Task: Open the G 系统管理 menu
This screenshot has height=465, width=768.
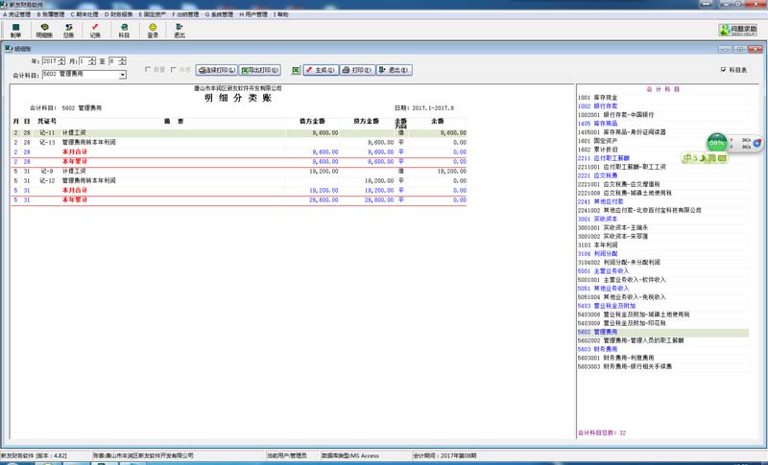Action: (x=219, y=14)
